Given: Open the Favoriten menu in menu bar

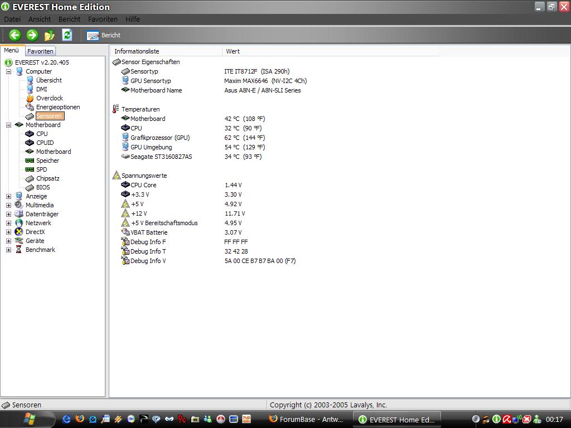Looking at the screenshot, I should click(103, 20).
